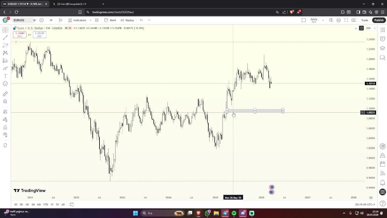This screenshot has height=218, width=387.
Task: Toggle lock all drawing tools
Action: [x=5, y=127]
